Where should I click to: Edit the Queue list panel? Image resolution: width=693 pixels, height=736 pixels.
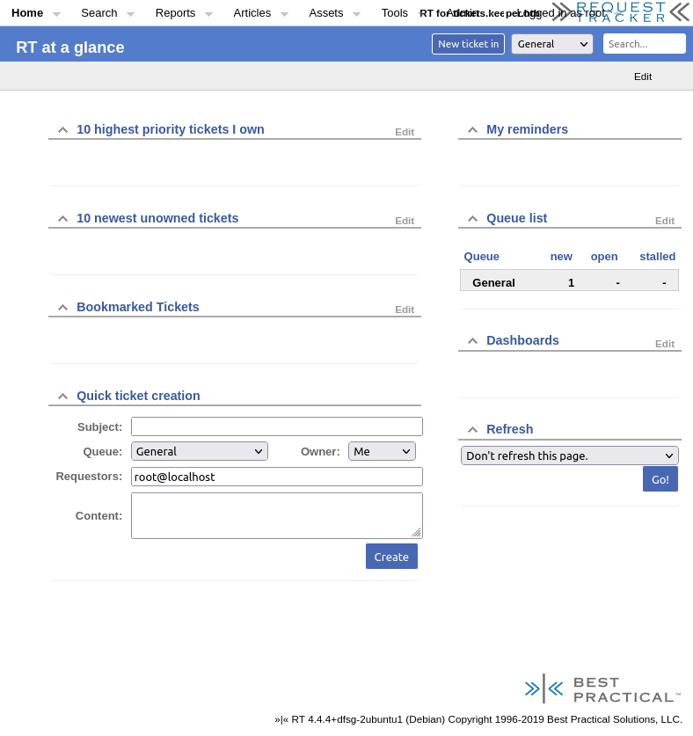tap(664, 221)
